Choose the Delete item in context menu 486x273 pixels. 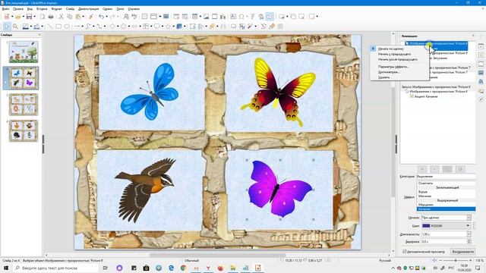pos(384,77)
